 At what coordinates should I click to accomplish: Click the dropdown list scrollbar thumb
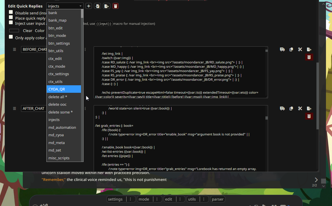click(82, 14)
